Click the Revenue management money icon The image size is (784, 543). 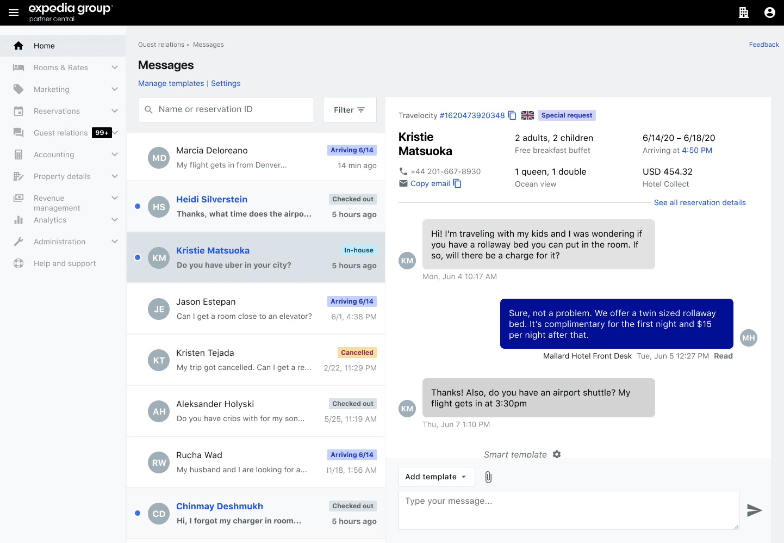pos(18,198)
